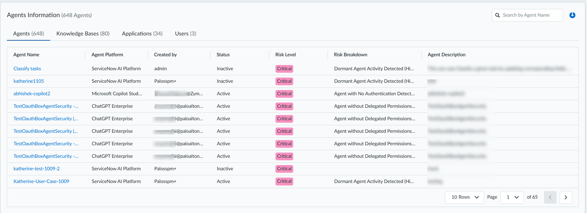The height and width of the screenshot is (213, 587).
Task: Open katherine1105 agent details
Action: click(29, 81)
